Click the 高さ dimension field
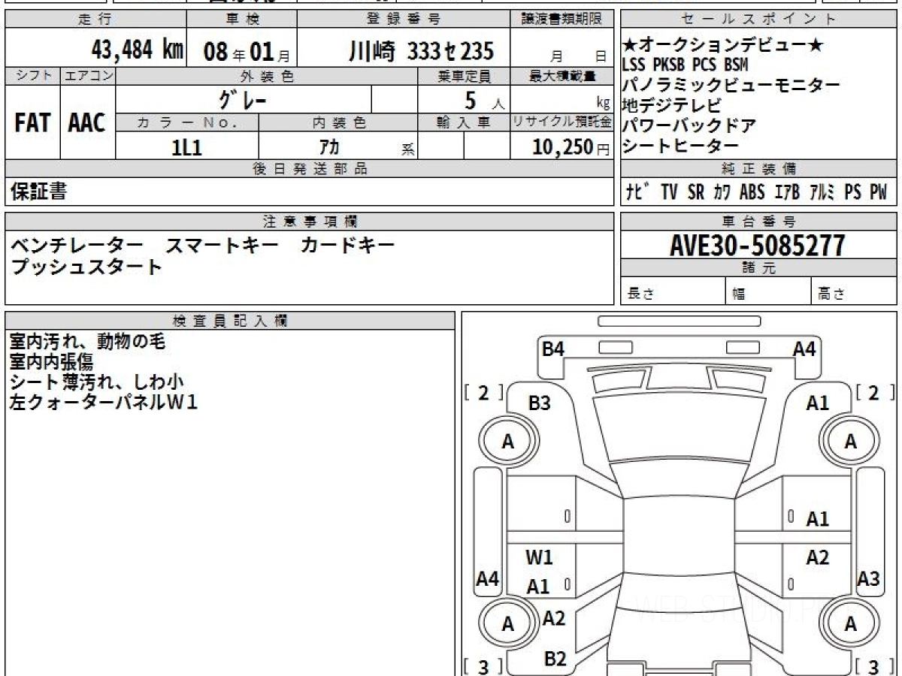 click(x=854, y=293)
